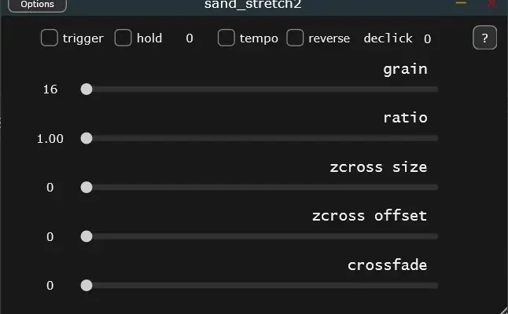Click the zcross offset slider handle
This screenshot has width=508, height=314.
(x=87, y=236)
